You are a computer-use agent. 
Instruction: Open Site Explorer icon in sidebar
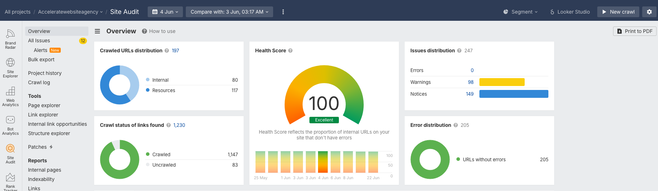pyautogui.click(x=10, y=68)
